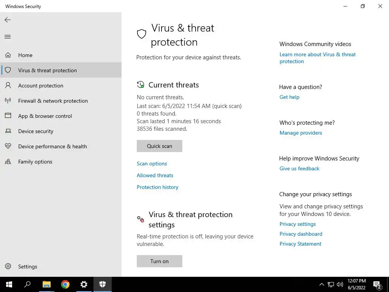Click the Device security laptop icon
Viewport: 389px width, 292px height.
tap(8, 131)
